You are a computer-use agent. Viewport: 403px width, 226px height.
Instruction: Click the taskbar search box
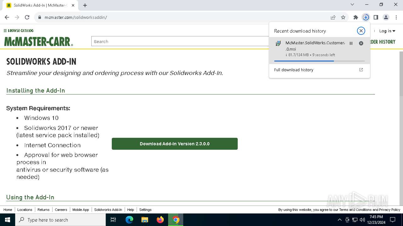(60, 220)
